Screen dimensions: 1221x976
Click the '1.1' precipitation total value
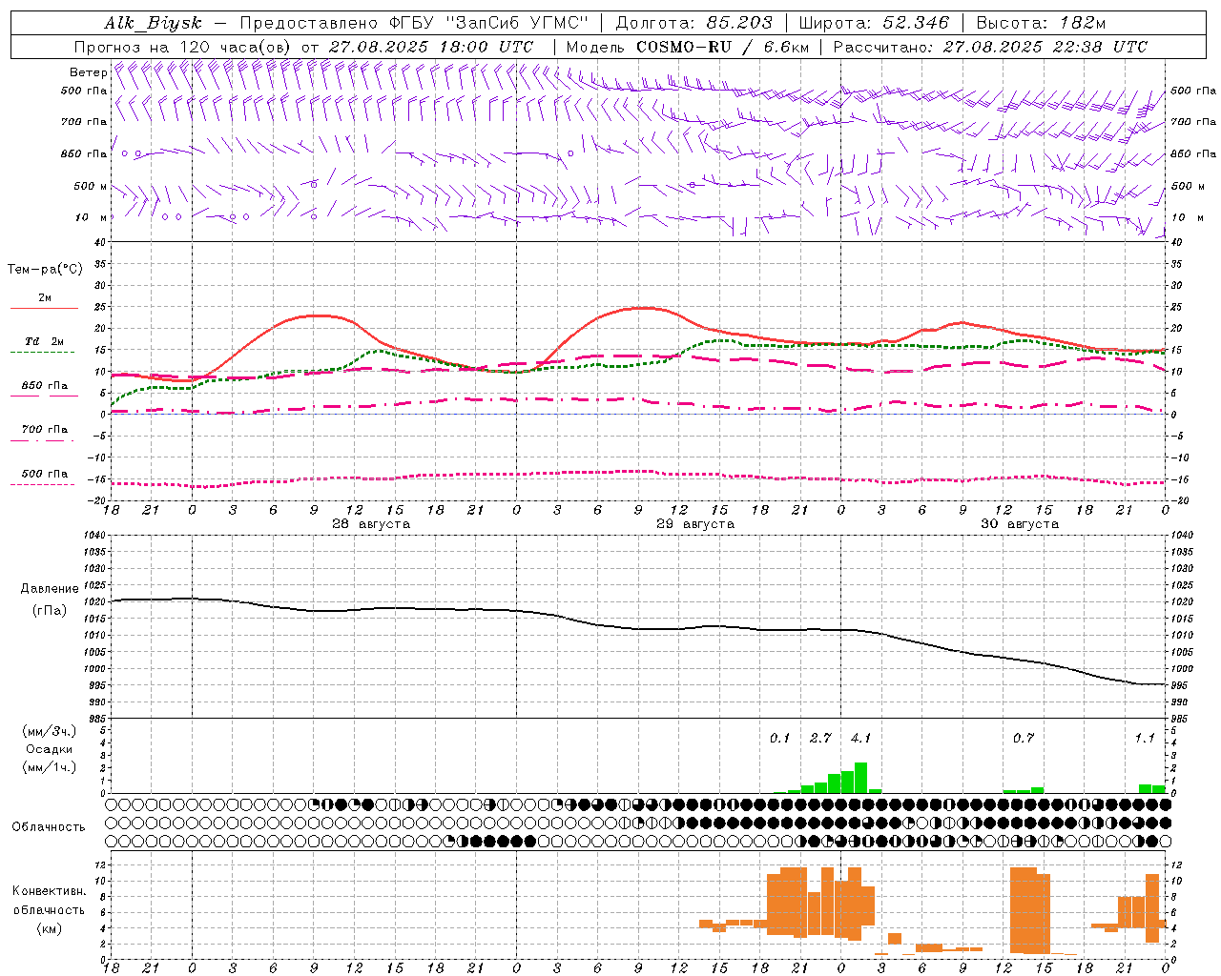click(1145, 739)
